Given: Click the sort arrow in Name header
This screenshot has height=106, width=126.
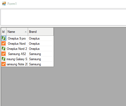Looking at the screenshot, I should 26,32.
